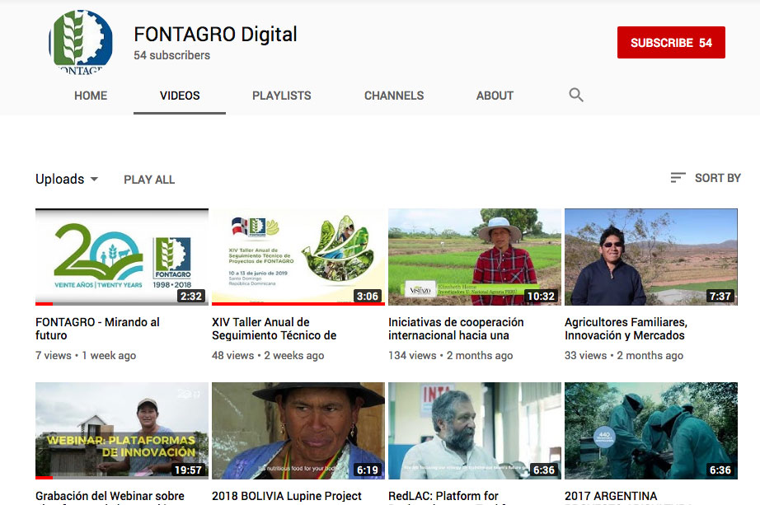Click '33 views • 2 months ago' text

point(624,355)
